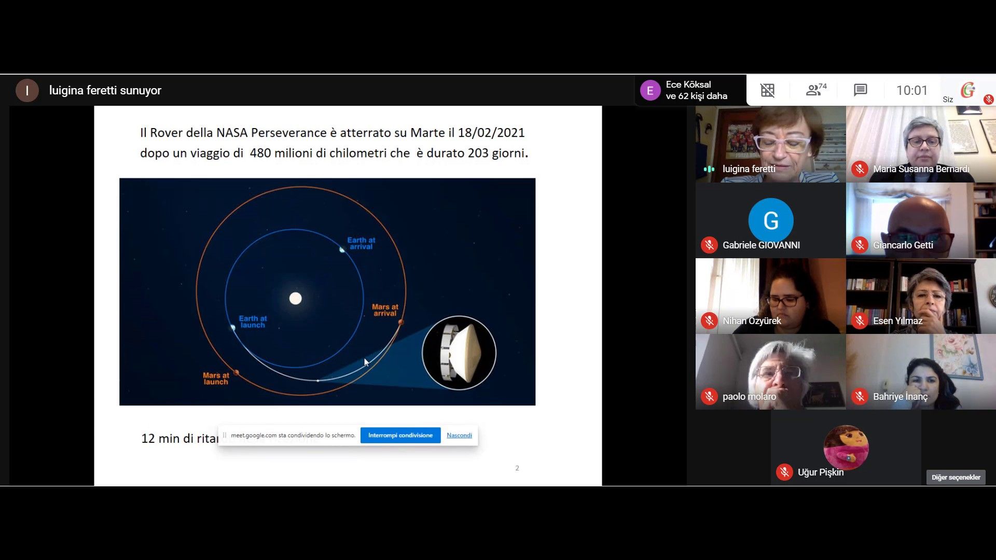996x560 pixels.
Task: Select Esen Yılmaz's video tile
Action: (921, 296)
